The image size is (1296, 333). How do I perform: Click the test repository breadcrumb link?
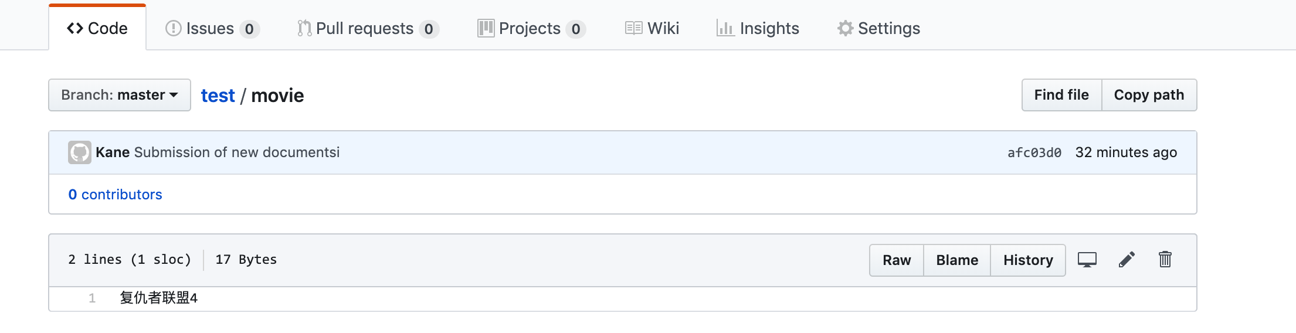pos(218,96)
